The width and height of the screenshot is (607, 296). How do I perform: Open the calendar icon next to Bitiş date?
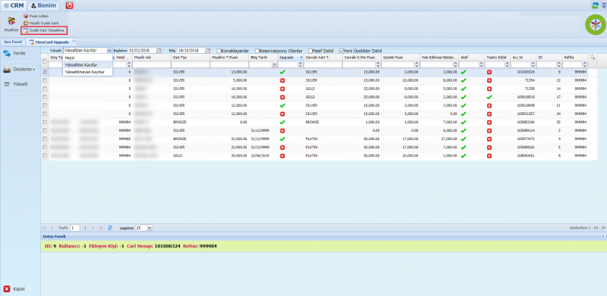pos(208,50)
